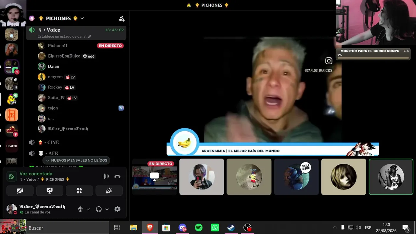Open OBS Studio from the taskbar
The height and width of the screenshot is (234, 416).
[247, 228]
